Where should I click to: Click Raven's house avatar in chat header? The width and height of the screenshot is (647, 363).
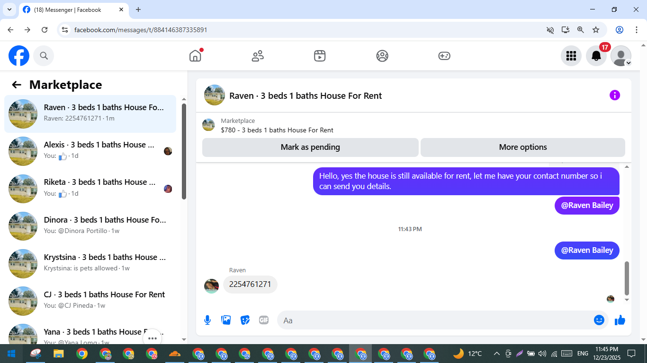pos(215,95)
